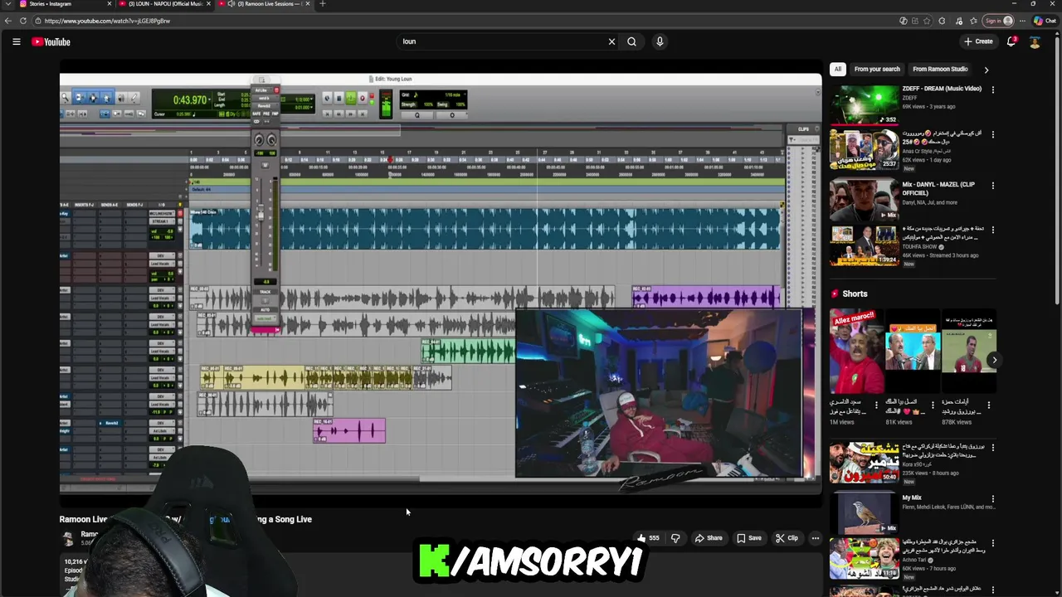Select From your search chip
The height and width of the screenshot is (597, 1062).
point(877,69)
